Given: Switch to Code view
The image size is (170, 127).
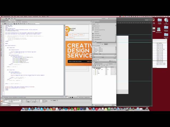Looking at the screenshot, I should 3,24.
